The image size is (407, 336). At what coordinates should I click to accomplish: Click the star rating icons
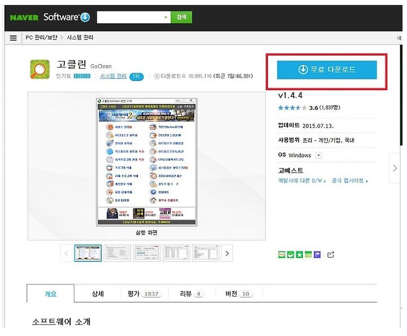(x=292, y=108)
